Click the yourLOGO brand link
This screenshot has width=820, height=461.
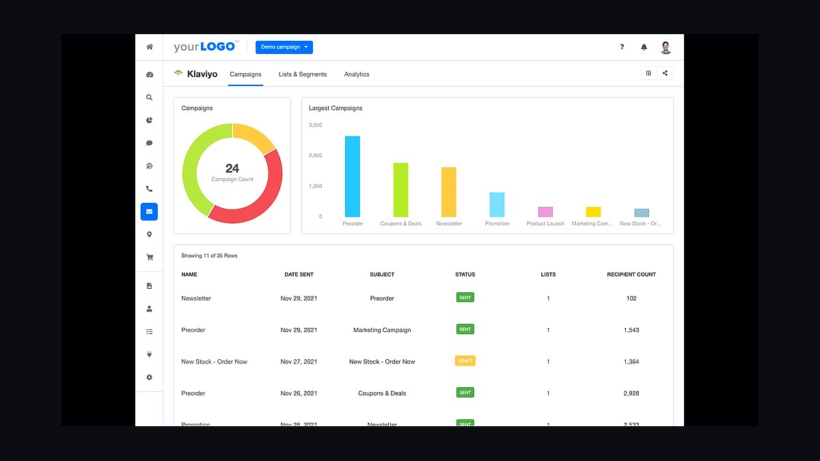206,47
